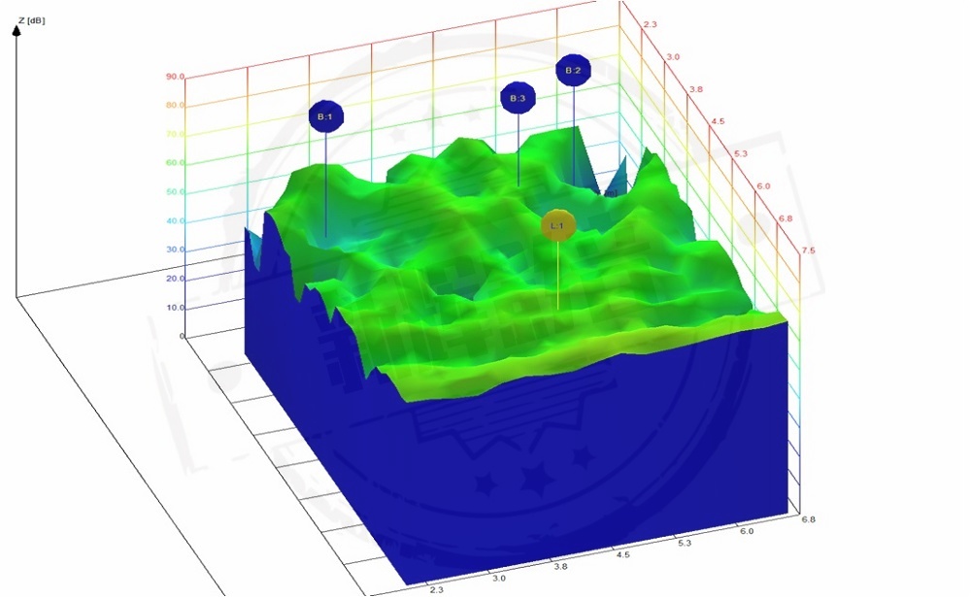Click the 30.0 dB tick label
971x597 pixels.
tap(175, 249)
